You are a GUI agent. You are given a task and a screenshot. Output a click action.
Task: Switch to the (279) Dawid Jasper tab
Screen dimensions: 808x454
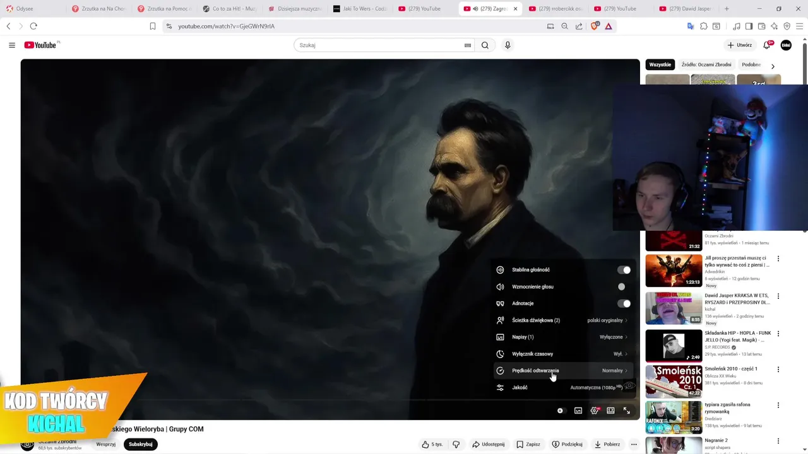[685, 9]
